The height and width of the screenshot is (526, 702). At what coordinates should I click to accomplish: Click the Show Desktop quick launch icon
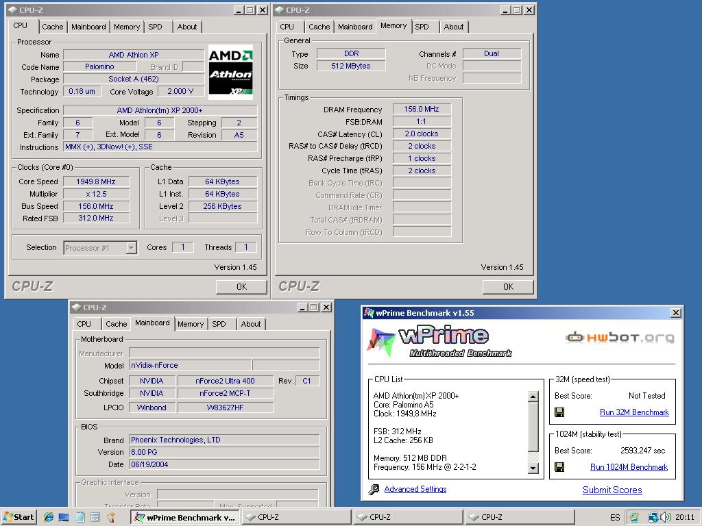pyautogui.click(x=64, y=517)
